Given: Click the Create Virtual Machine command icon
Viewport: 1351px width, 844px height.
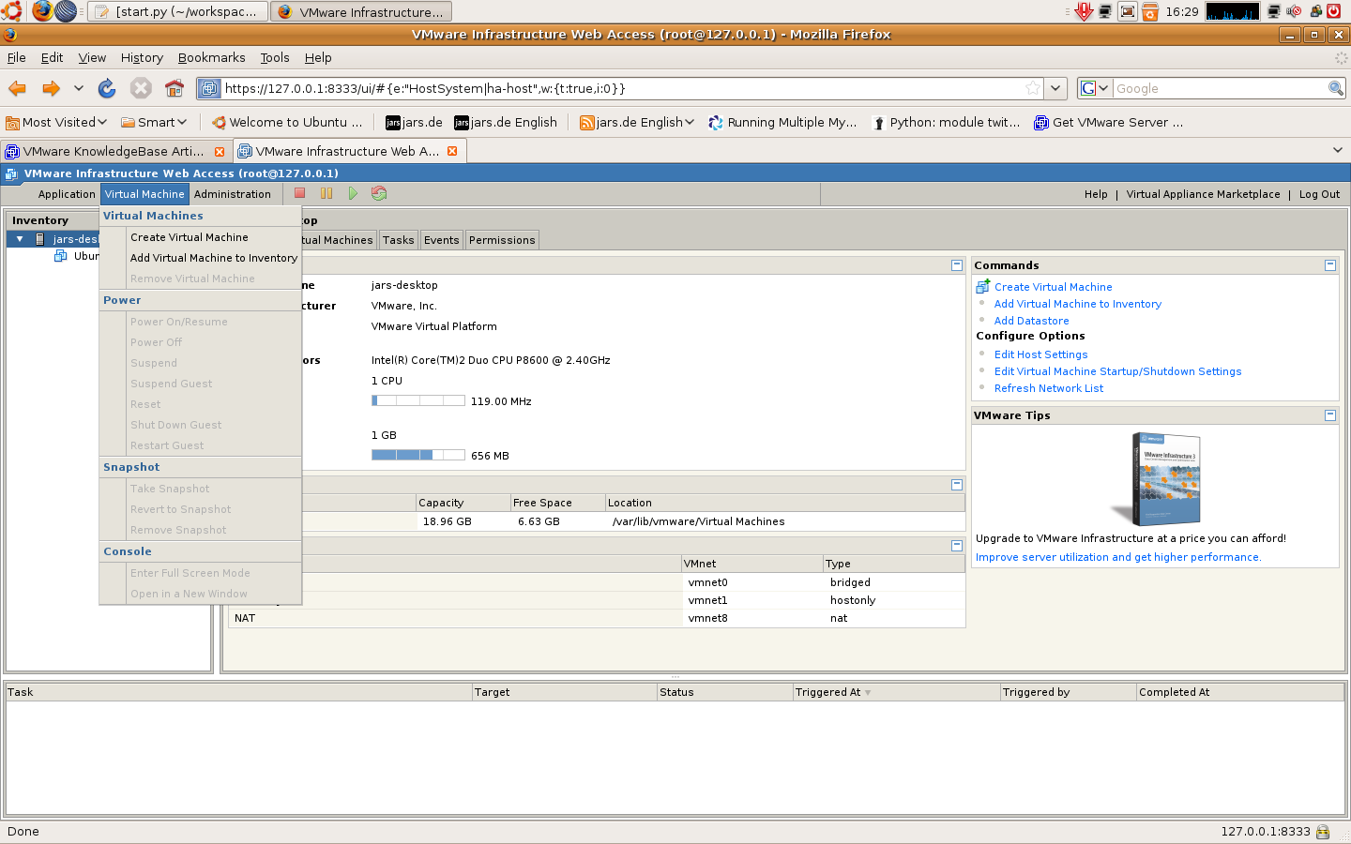Looking at the screenshot, I should click(x=983, y=286).
